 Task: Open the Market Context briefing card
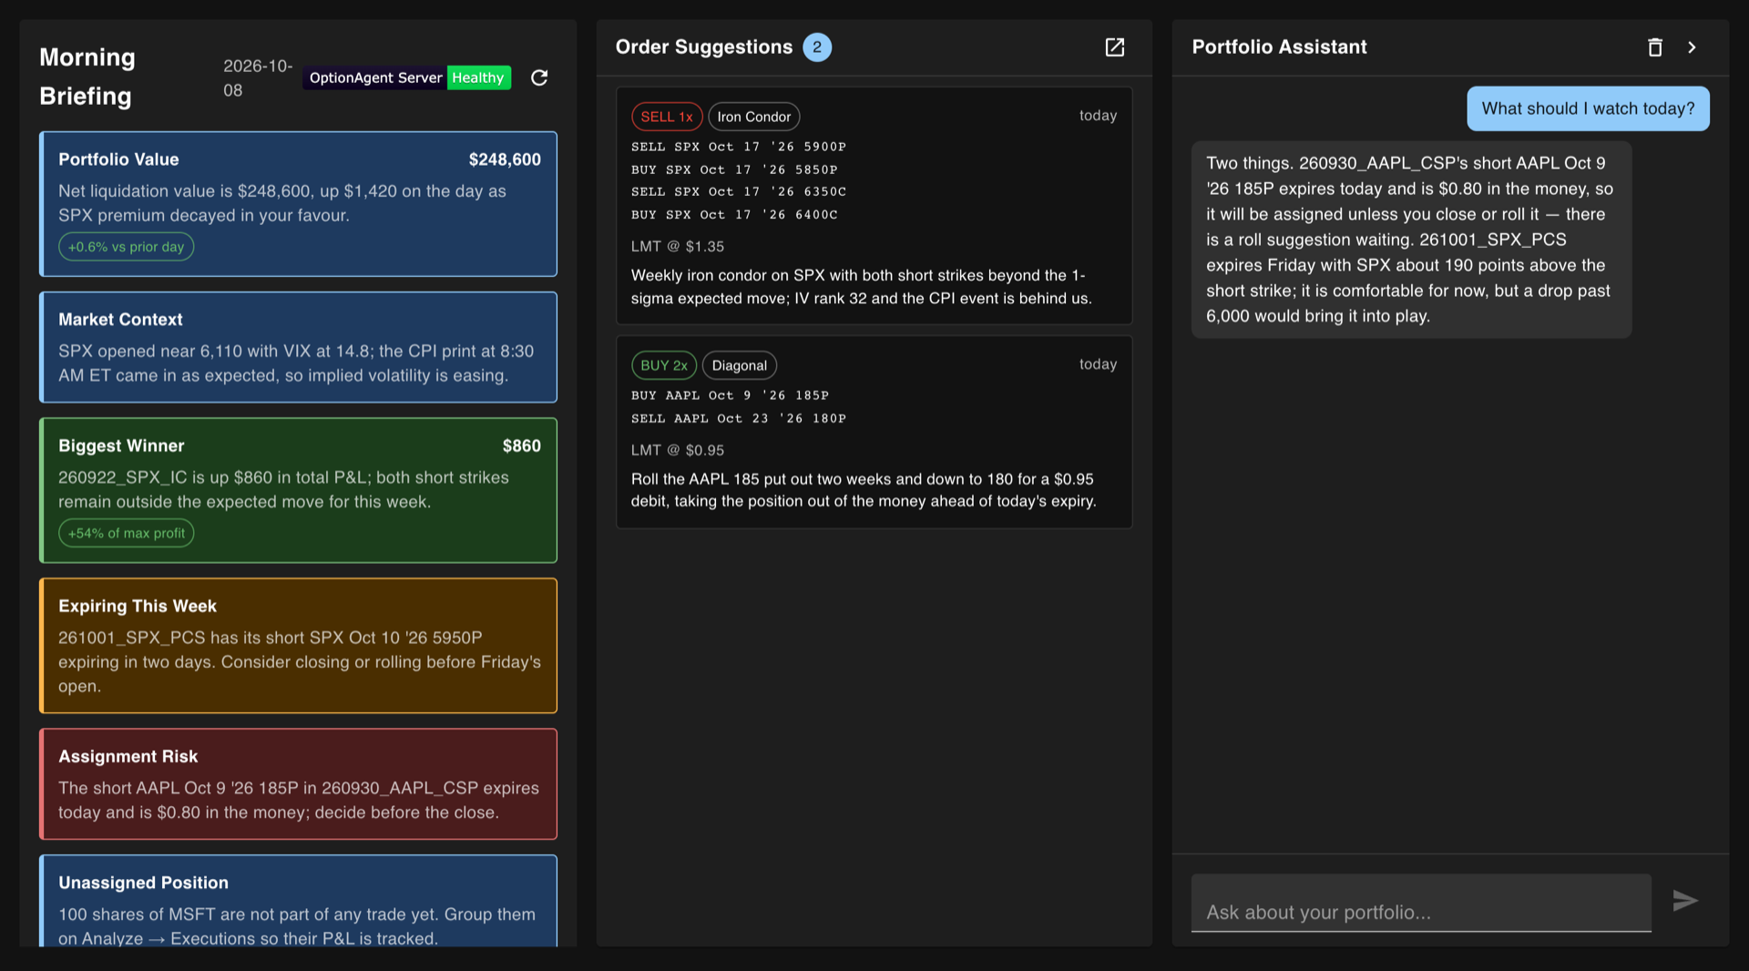click(298, 347)
